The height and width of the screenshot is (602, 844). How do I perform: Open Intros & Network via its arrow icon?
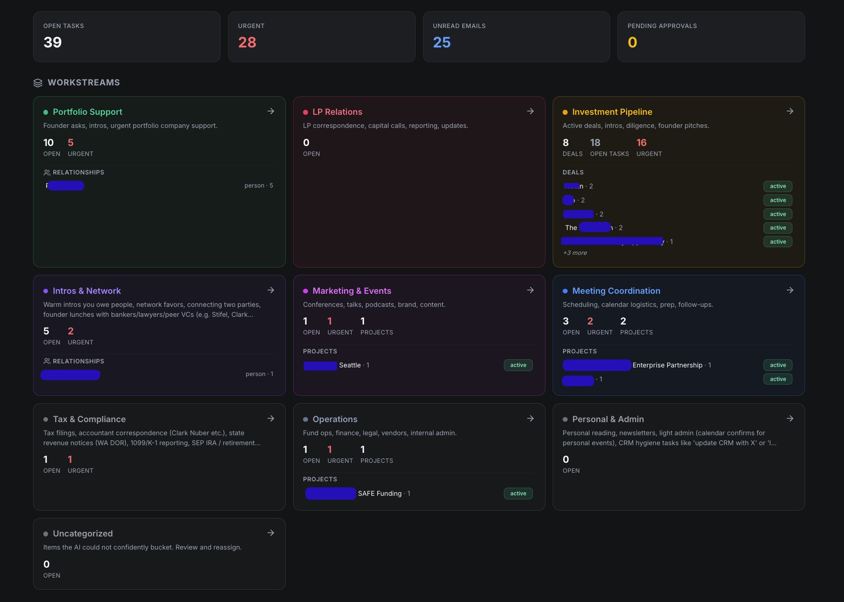pyautogui.click(x=270, y=290)
